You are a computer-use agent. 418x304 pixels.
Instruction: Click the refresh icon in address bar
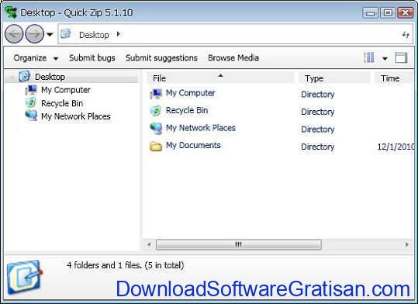point(406,34)
